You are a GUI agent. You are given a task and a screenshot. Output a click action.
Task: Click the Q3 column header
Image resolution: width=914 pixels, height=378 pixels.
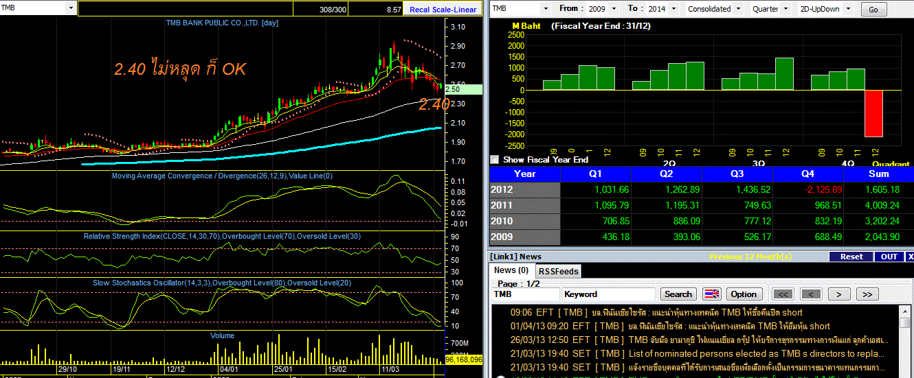pyautogui.click(x=737, y=174)
